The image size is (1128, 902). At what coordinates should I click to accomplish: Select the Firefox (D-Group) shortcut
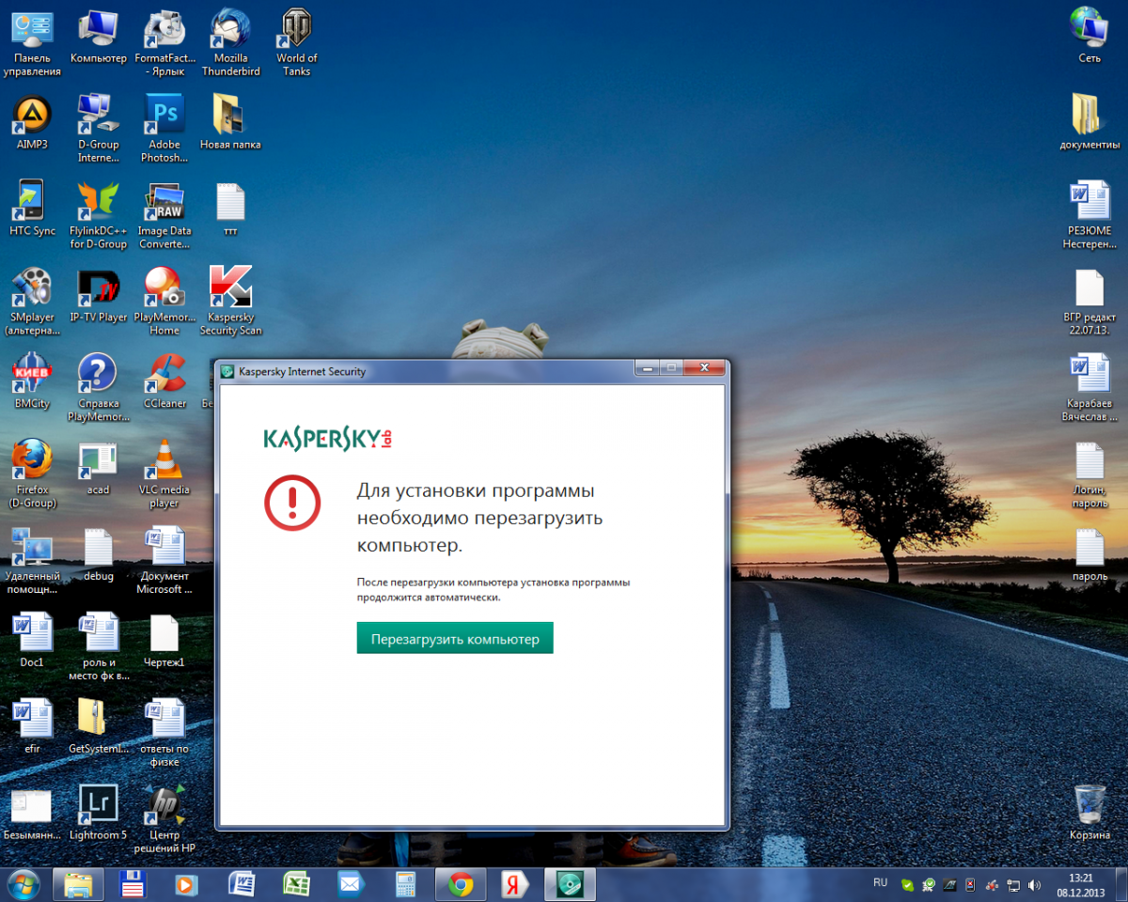[32, 474]
